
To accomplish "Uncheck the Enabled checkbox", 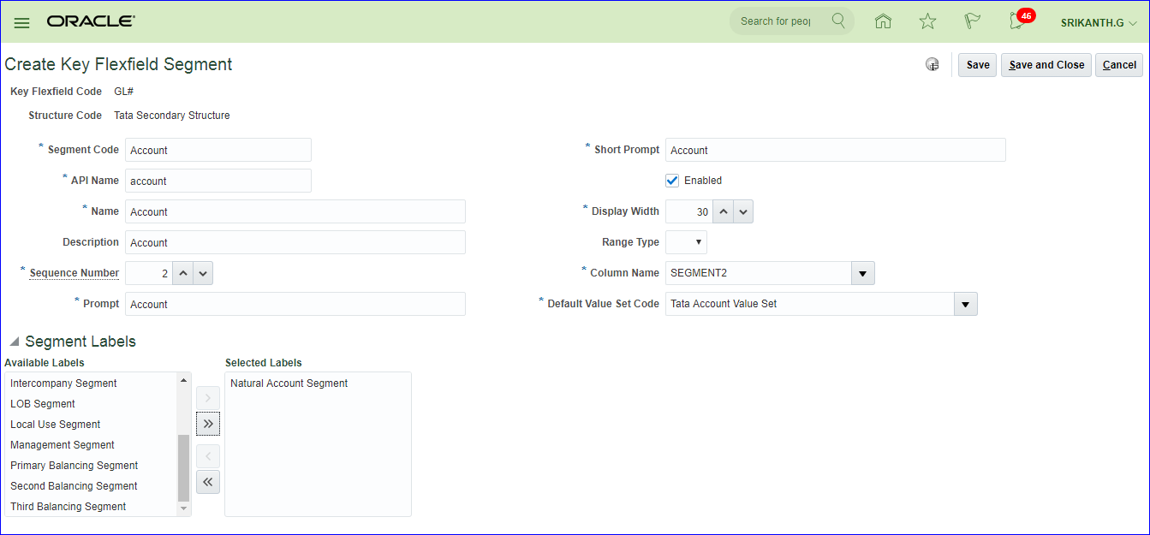I will (672, 181).
